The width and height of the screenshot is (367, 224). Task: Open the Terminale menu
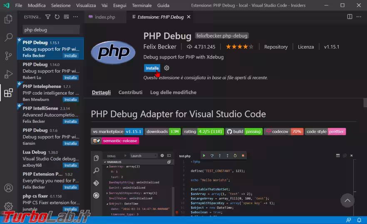point(142,5)
